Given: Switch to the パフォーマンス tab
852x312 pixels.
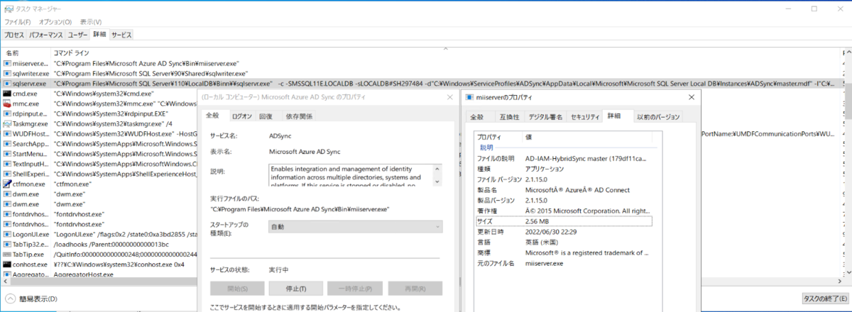Looking at the screenshot, I should coord(47,34).
